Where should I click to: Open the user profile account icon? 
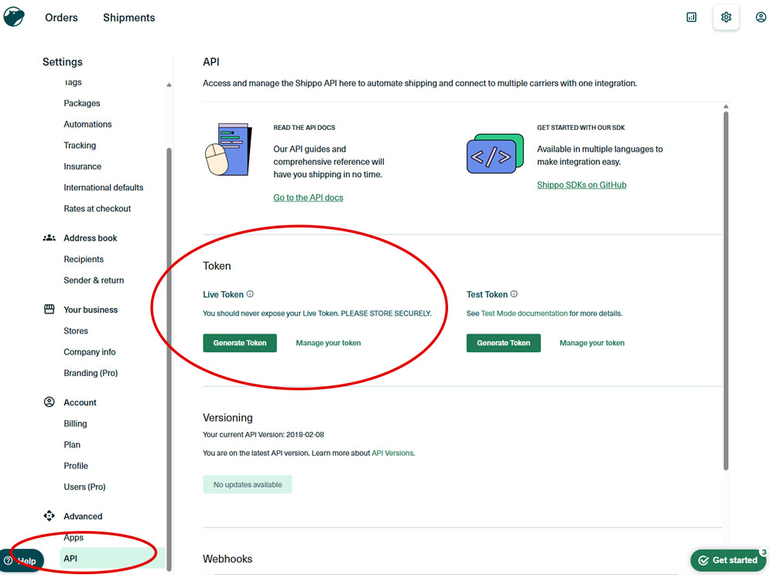tap(761, 17)
